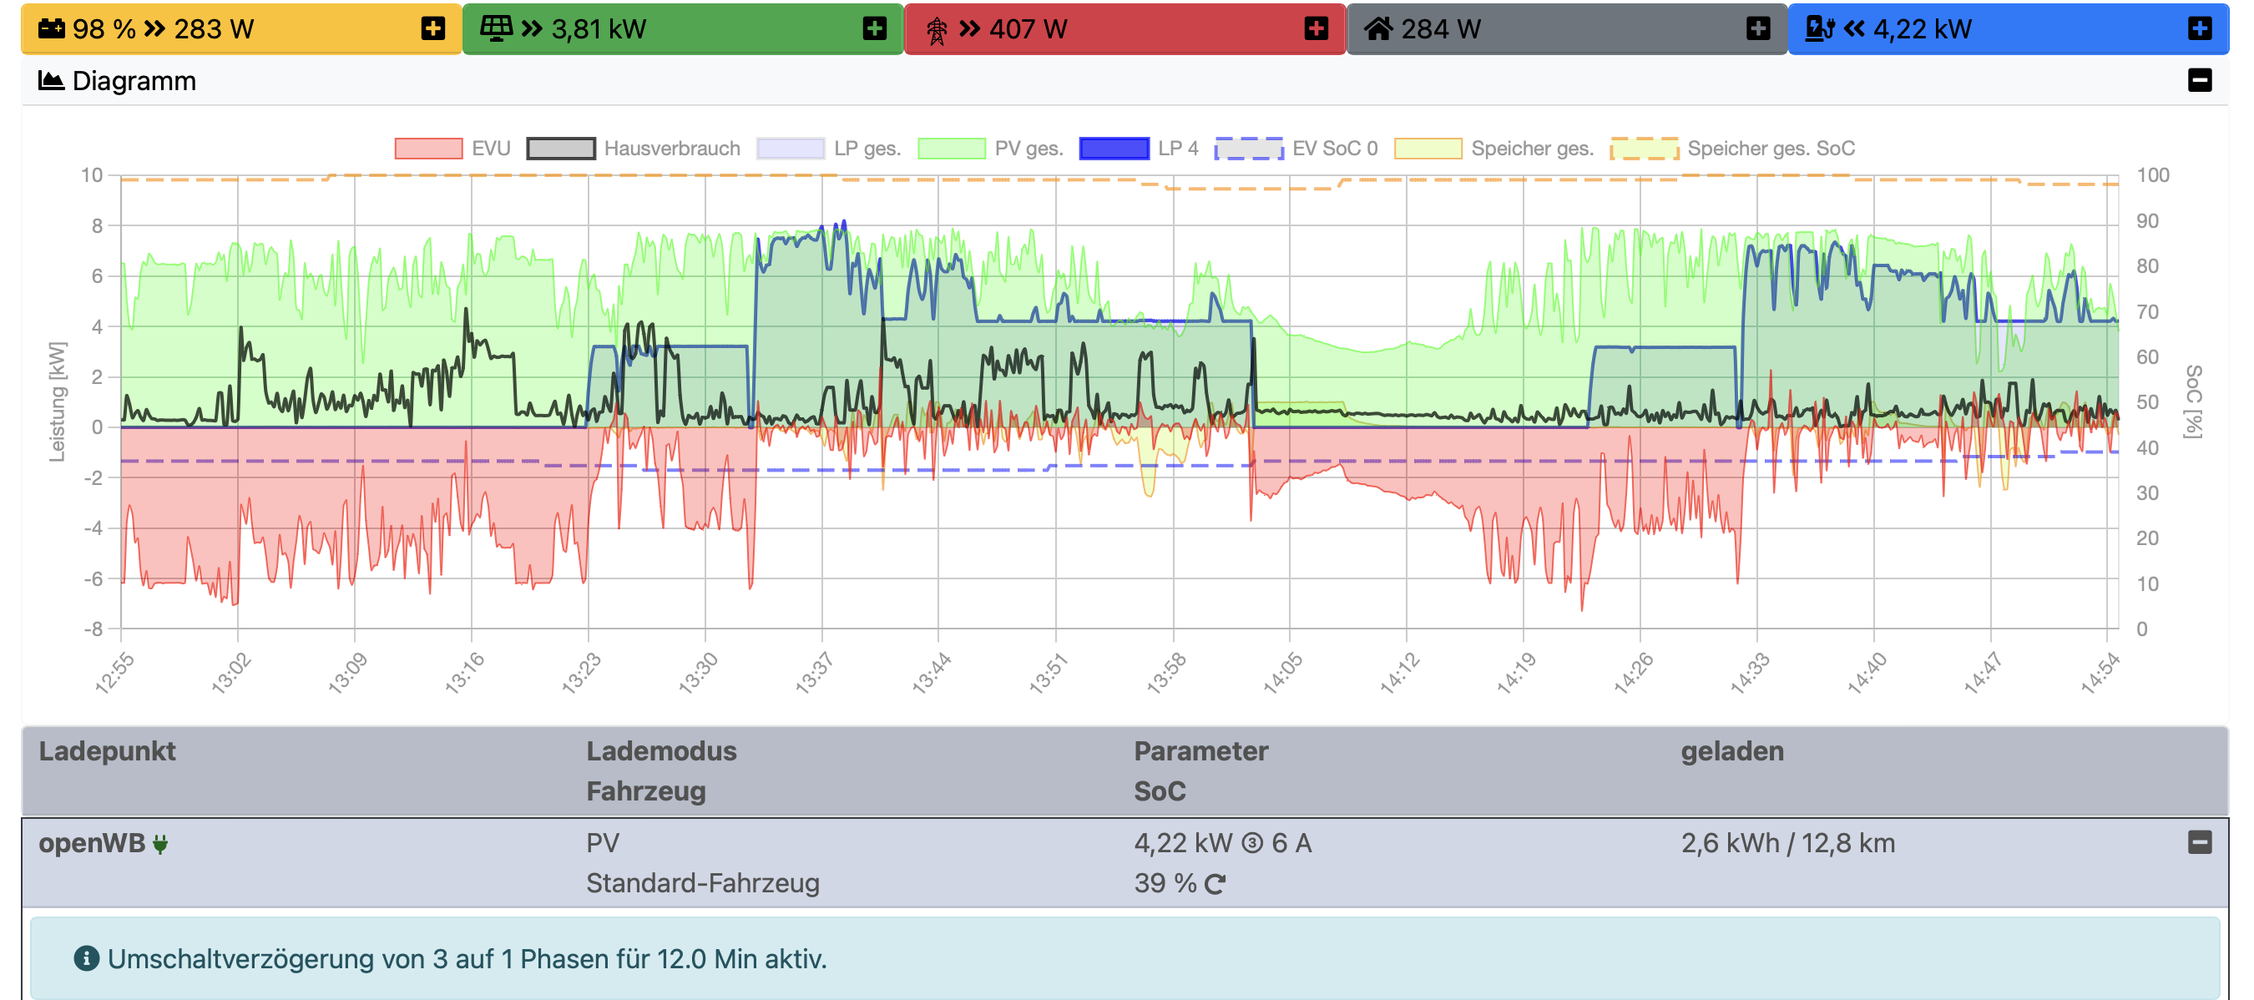This screenshot has width=2254, height=1000.
Task: Click the battery icon in yellow card
Action: [52, 29]
